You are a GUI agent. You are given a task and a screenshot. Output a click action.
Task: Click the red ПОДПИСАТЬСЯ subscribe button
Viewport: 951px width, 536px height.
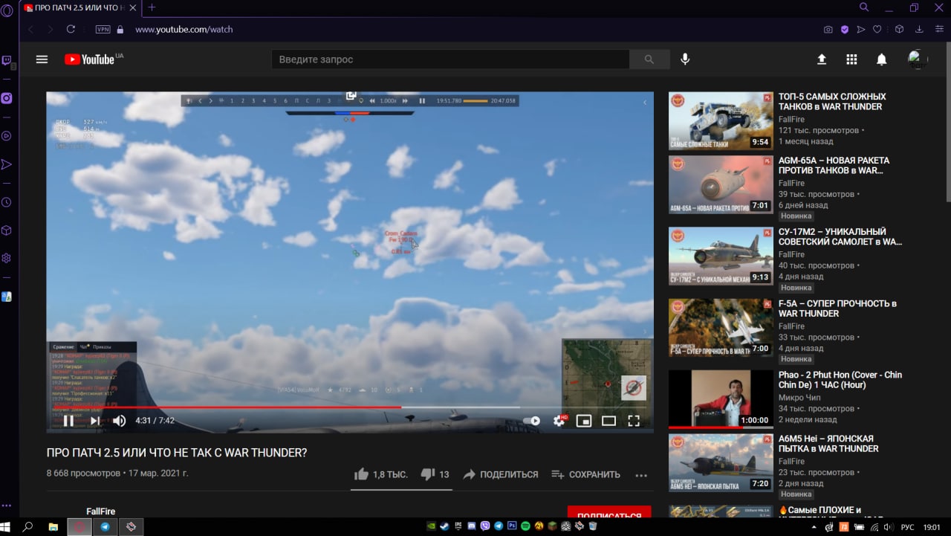point(609,513)
